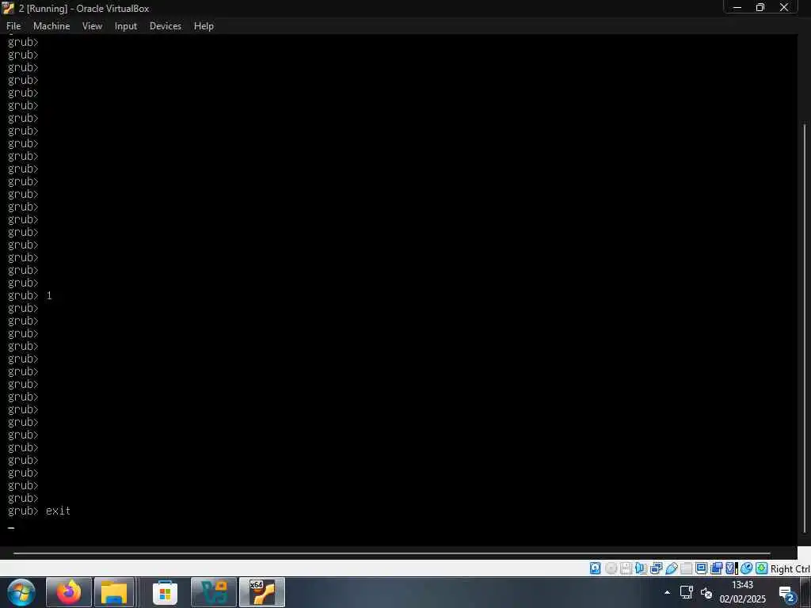Click the VirtualBox icon in the title bar
This screenshot has width=811, height=608.
coord(8,8)
